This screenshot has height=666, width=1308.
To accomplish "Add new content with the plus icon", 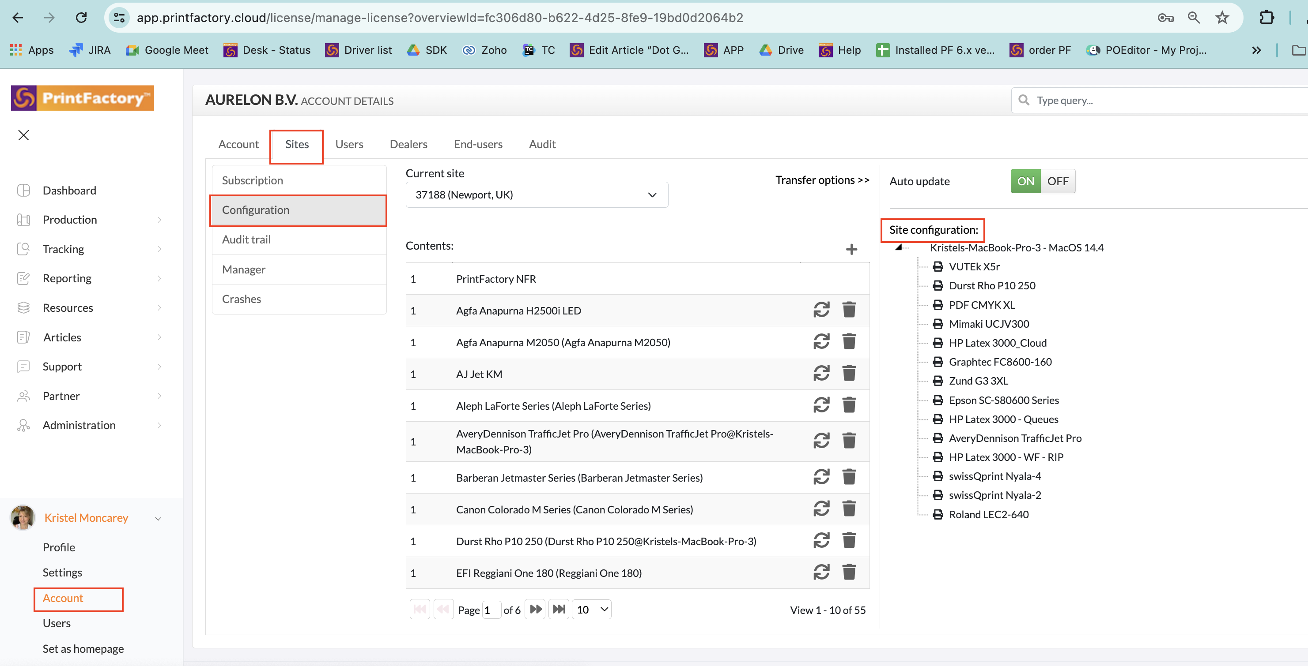I will pos(851,249).
